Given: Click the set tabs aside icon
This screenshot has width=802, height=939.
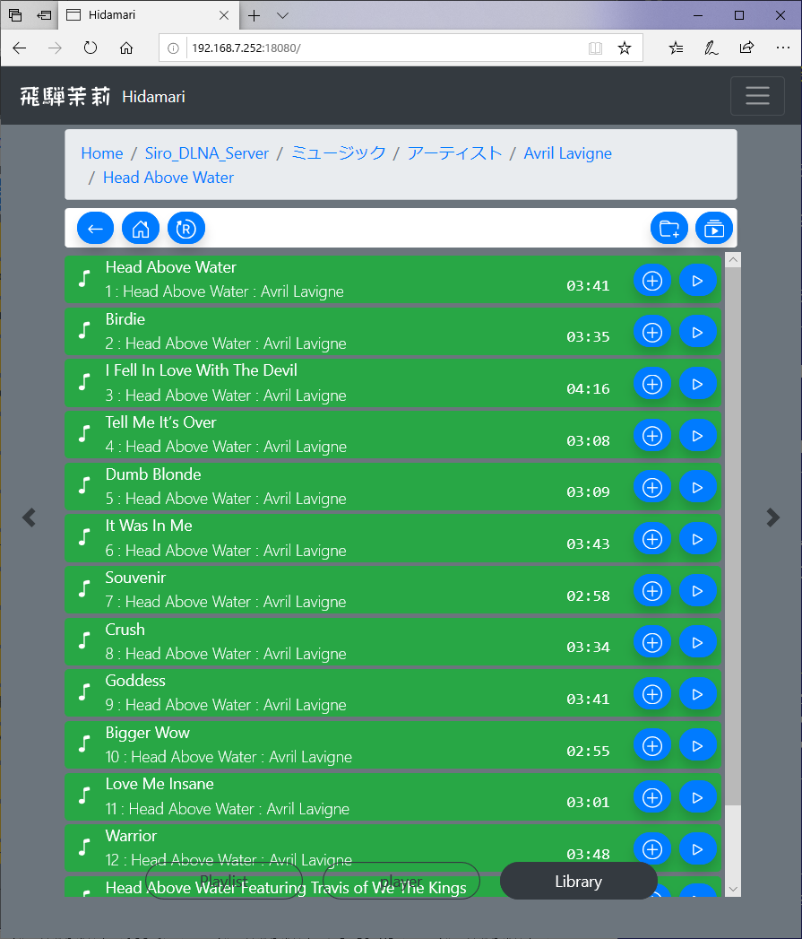Looking at the screenshot, I should (x=44, y=15).
